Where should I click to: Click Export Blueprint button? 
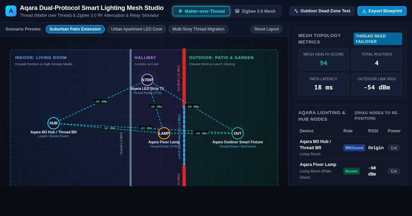coord(382,11)
